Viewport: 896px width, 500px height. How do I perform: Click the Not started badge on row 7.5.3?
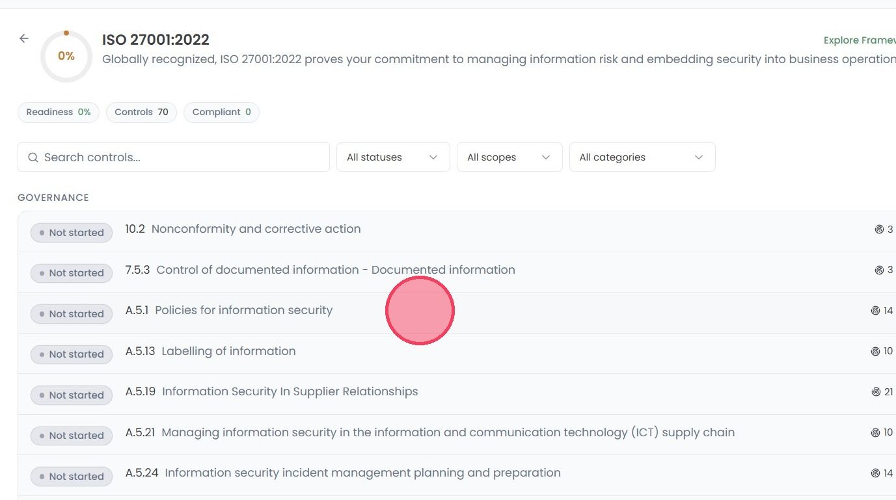[72, 273]
